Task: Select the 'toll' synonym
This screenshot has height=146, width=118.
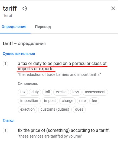Action: (47, 92)
